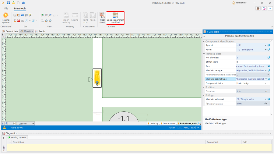
Task: Open the Room dropdown showing Living room
Action: click(265, 50)
